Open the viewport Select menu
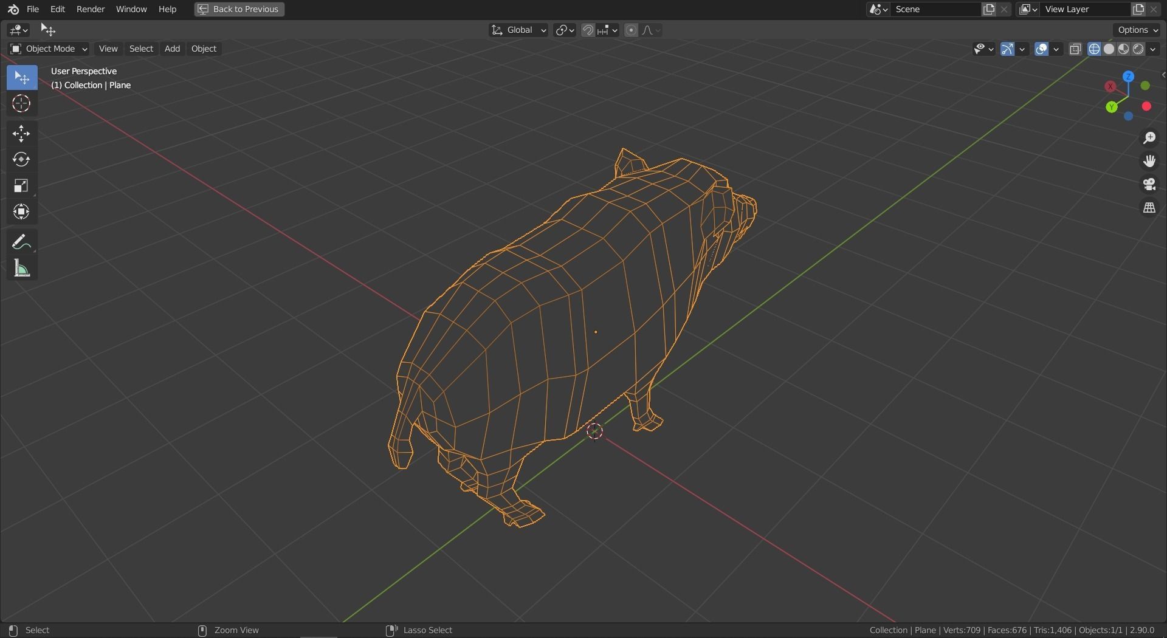1167x638 pixels. (x=141, y=49)
